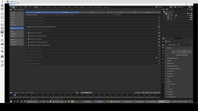The height and width of the screenshot is (111, 198).
Task: Open the File menu
Action: point(13,7)
